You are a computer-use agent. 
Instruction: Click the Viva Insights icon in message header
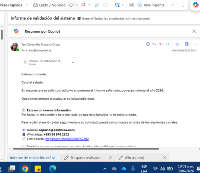(x=177, y=44)
